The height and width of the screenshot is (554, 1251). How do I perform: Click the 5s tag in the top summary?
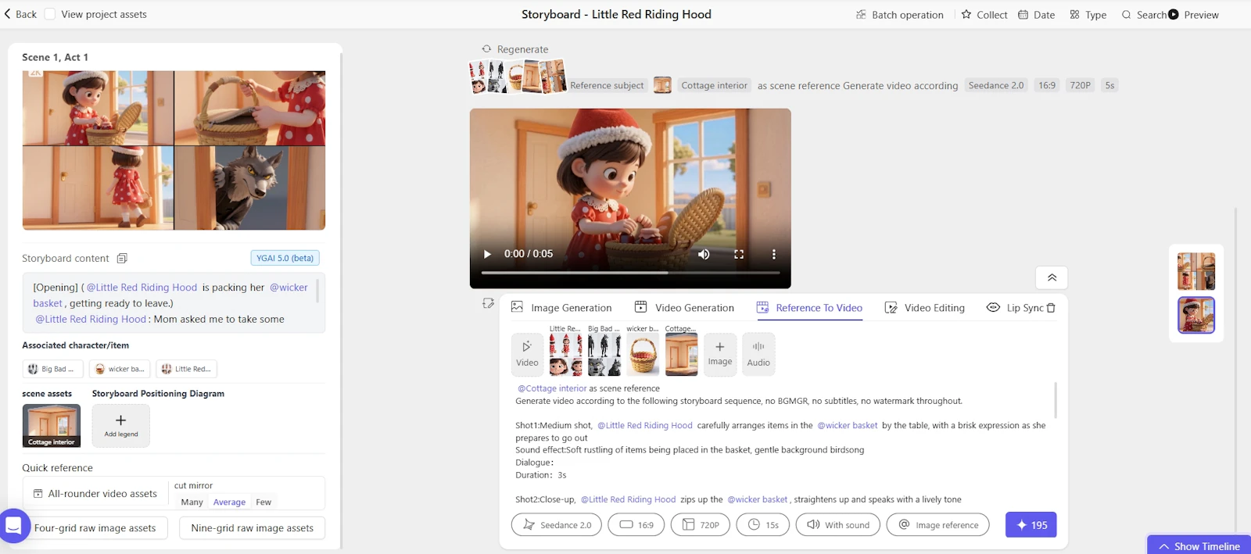click(1109, 85)
